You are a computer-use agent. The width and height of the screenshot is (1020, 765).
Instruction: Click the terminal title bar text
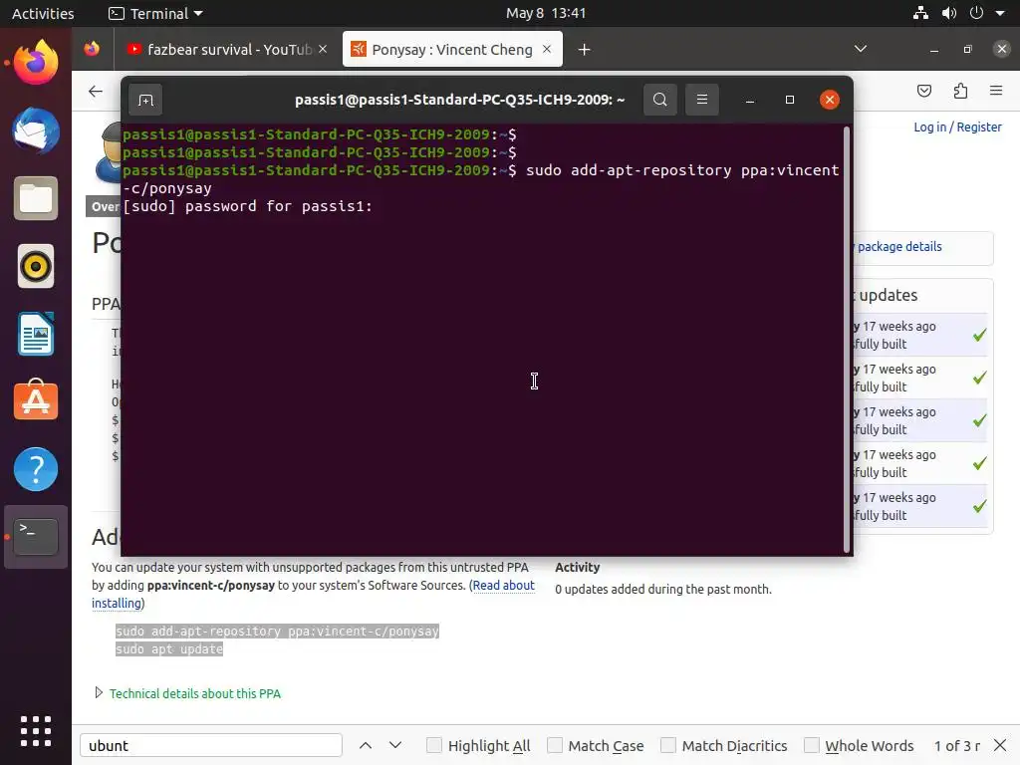pyautogui.click(x=460, y=100)
